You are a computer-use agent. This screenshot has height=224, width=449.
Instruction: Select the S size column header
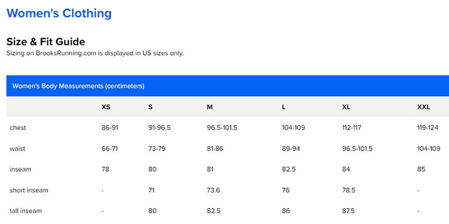click(x=150, y=107)
